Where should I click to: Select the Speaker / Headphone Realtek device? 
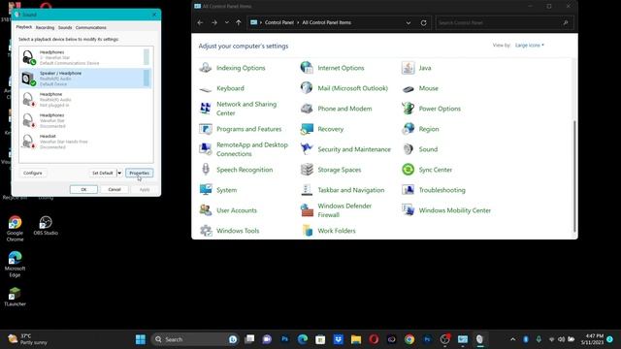pos(85,79)
